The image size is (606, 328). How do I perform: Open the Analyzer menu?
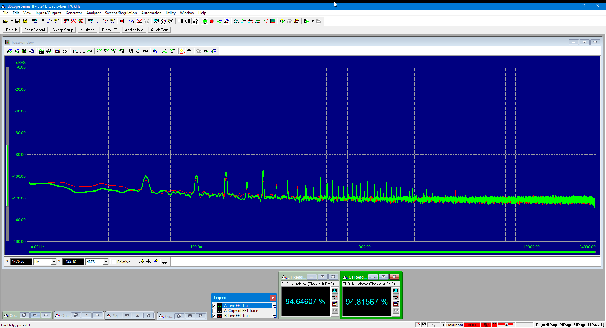[x=93, y=13]
